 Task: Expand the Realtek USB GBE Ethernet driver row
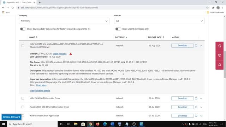[x=201, y=107]
